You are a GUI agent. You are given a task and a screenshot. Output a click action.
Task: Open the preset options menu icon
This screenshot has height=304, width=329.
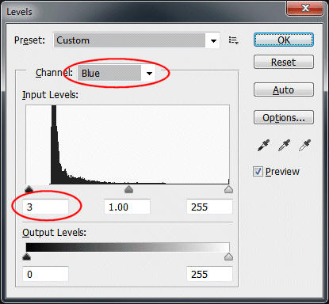234,40
